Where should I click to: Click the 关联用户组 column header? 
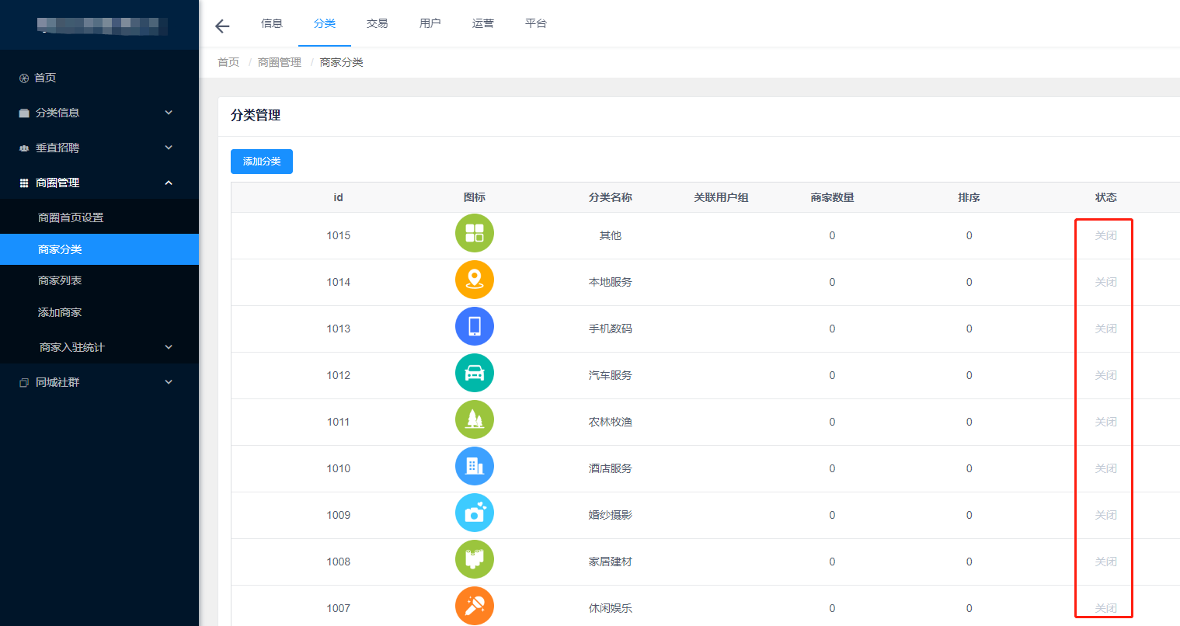[721, 197]
